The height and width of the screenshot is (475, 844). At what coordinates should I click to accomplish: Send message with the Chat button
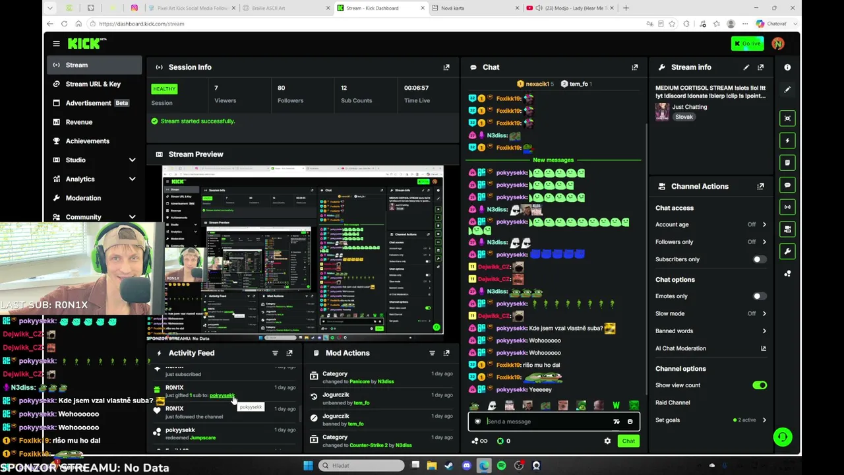[628, 441]
